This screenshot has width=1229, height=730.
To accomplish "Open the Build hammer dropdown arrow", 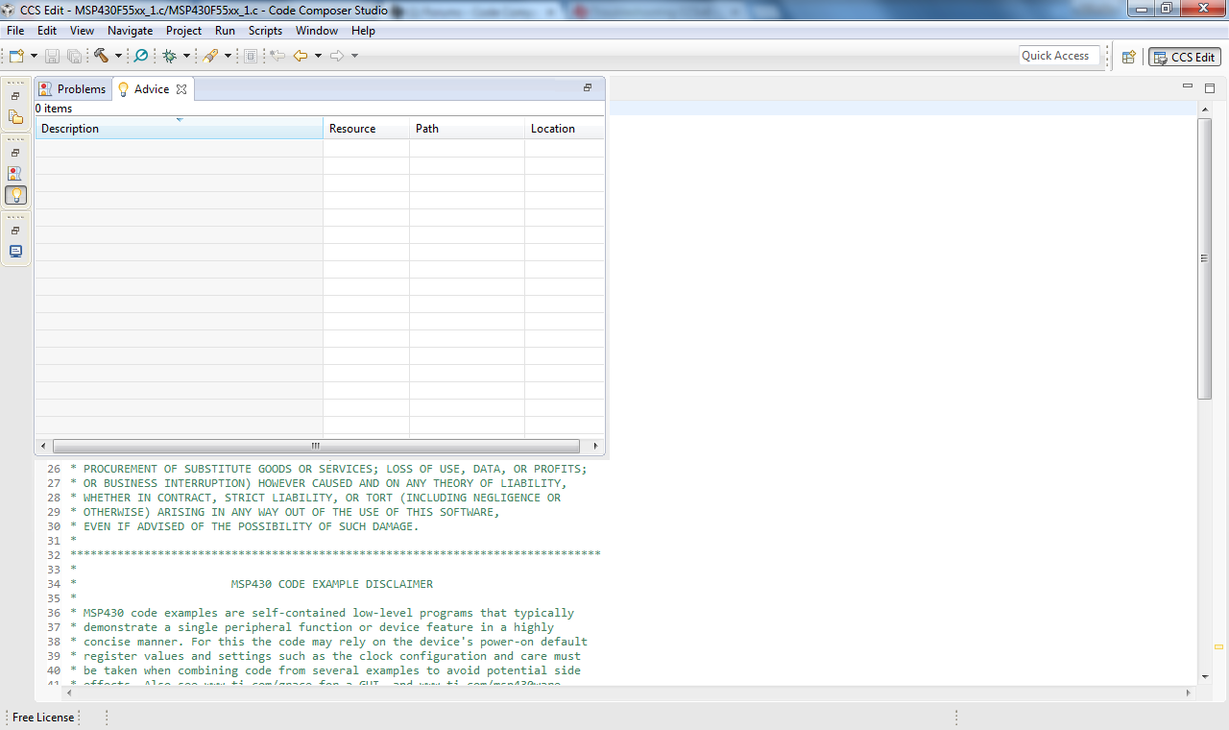I will tap(118, 56).
